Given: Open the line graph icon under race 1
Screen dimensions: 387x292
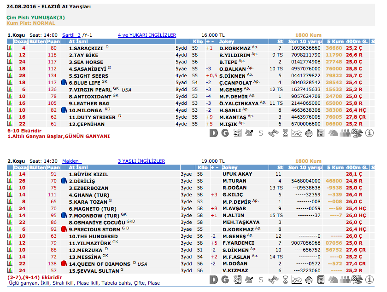Looking at the screenshot, I should pos(297,133).
